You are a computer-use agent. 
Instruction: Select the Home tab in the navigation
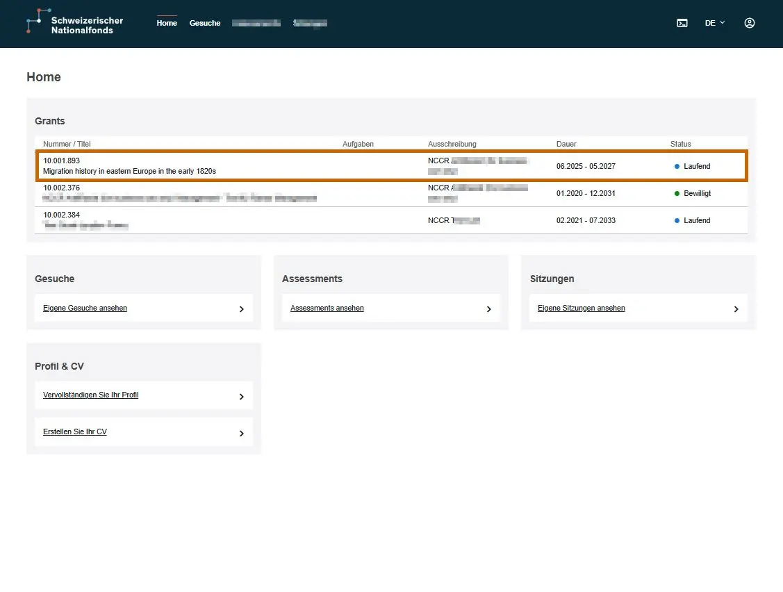tap(167, 23)
